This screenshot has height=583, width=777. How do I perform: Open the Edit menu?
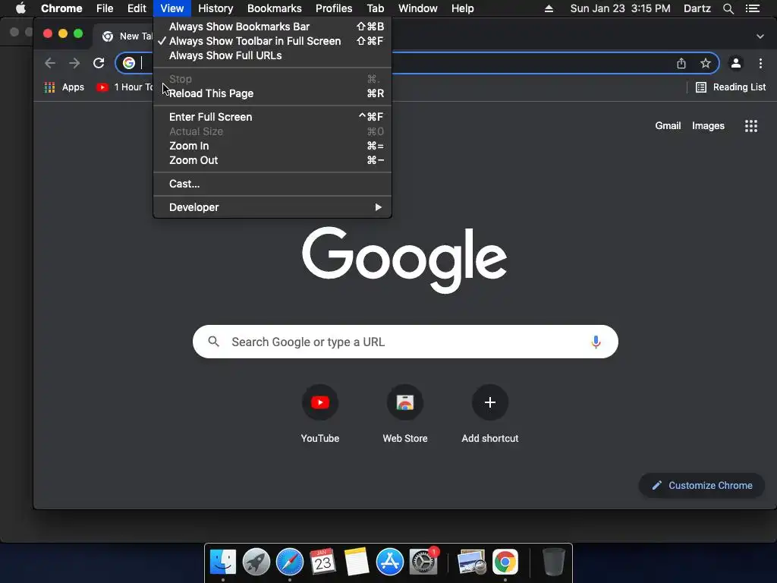tap(137, 8)
